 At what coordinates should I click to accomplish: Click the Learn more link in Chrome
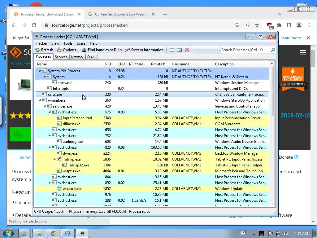pyautogui.click(x=291, y=38)
